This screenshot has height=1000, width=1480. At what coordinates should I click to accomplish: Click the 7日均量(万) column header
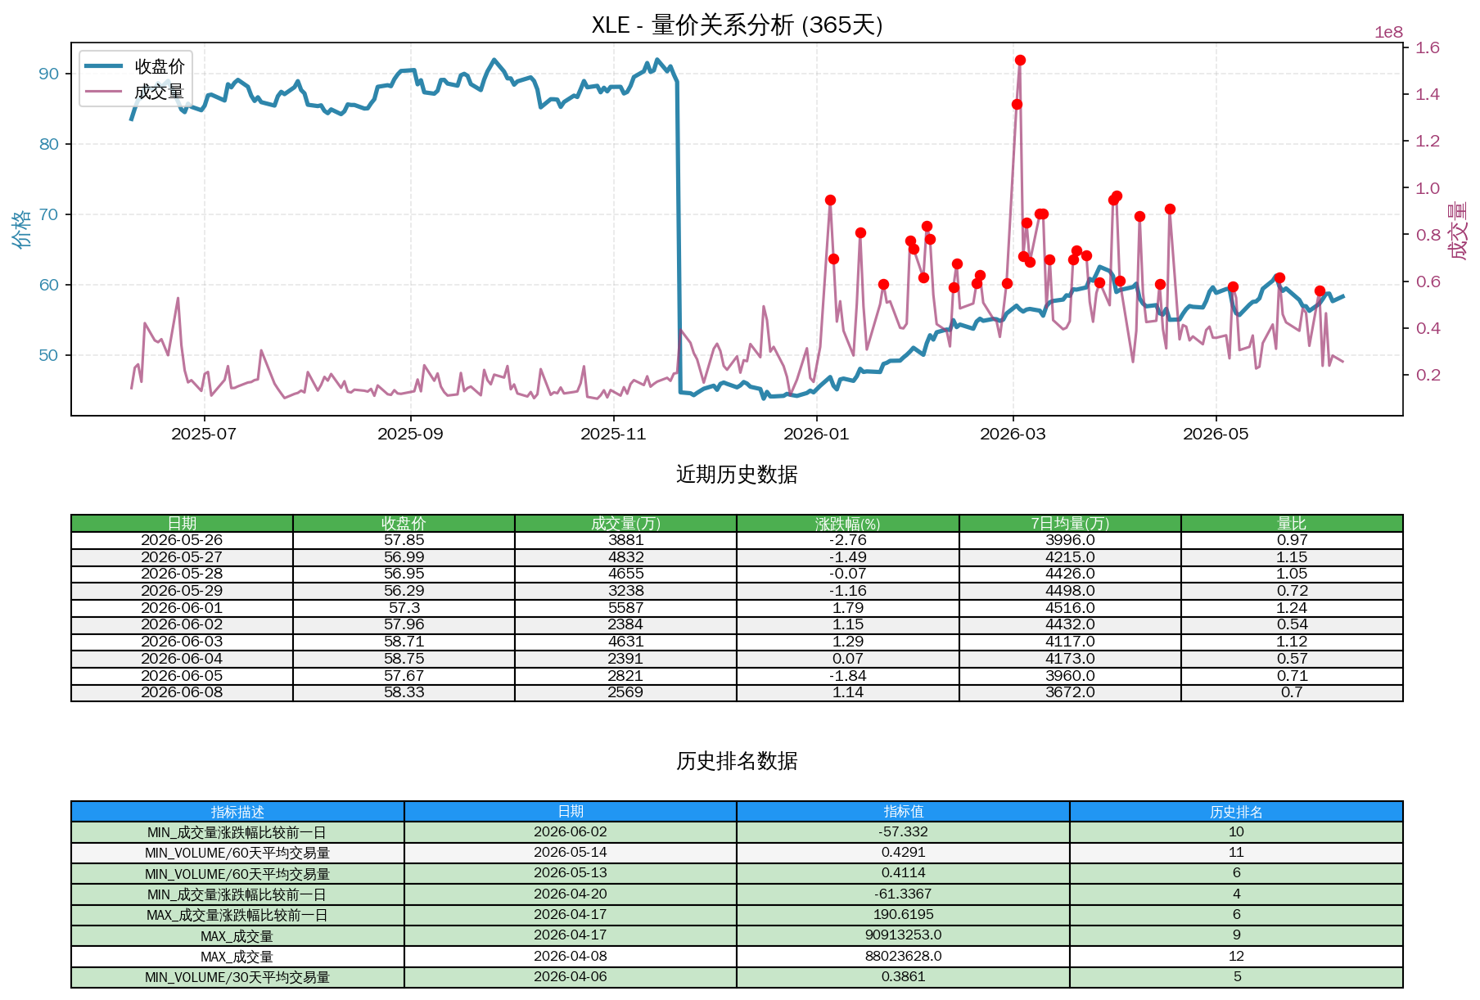tap(1070, 524)
